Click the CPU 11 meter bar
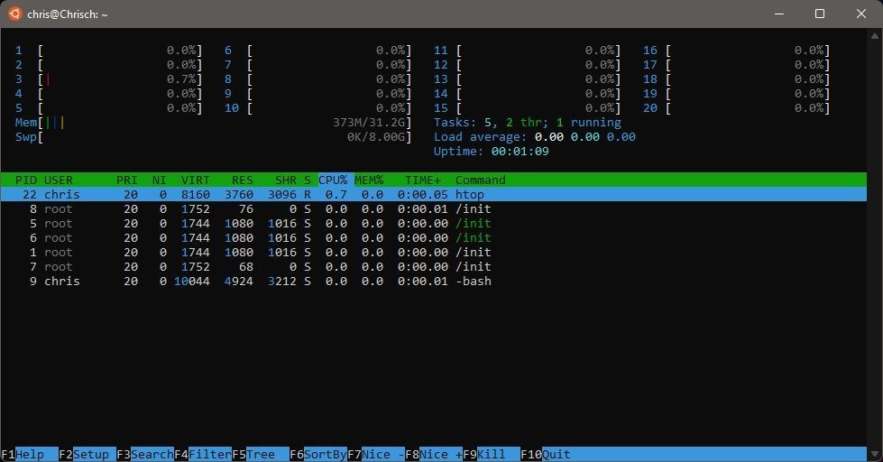The height and width of the screenshot is (462, 883). (x=527, y=51)
